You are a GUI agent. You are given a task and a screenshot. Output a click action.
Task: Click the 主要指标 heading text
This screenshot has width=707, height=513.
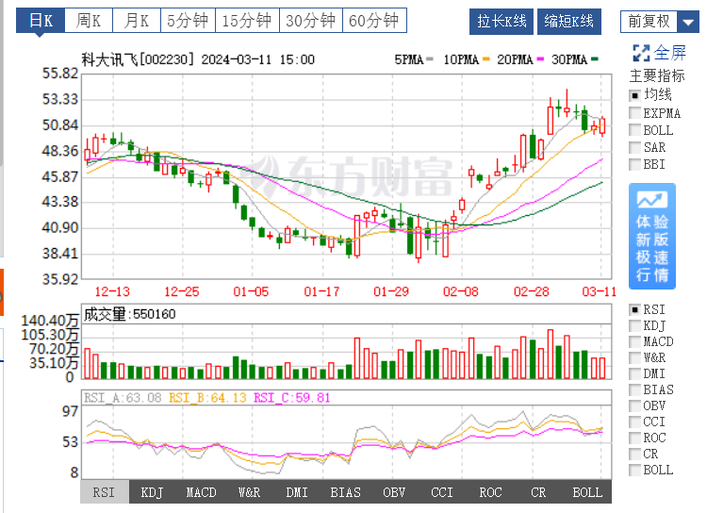[x=657, y=75]
